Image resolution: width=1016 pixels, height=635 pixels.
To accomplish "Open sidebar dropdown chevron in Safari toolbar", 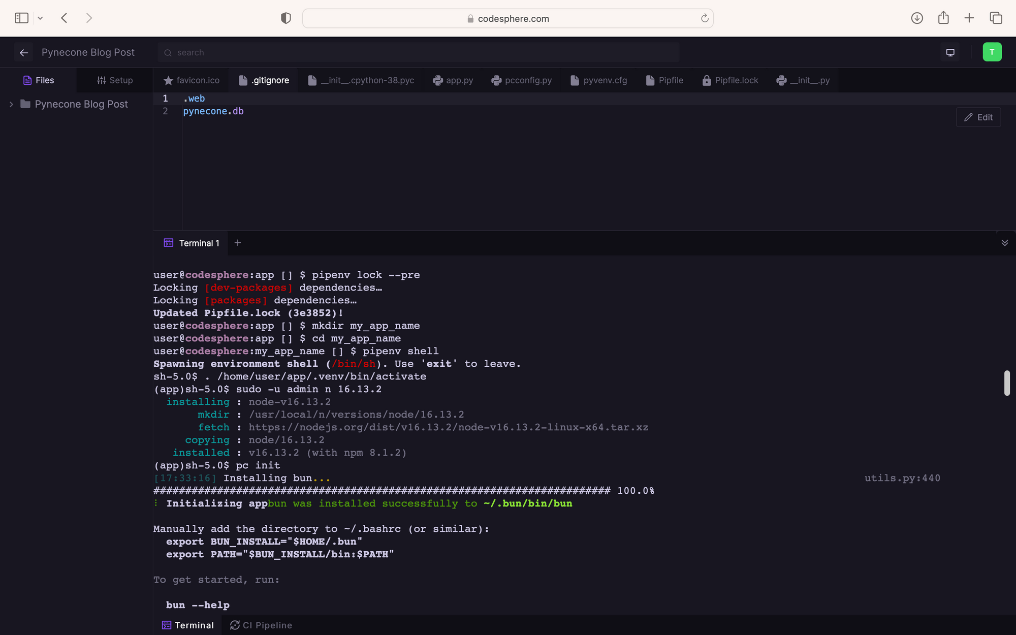I will tap(40, 18).
